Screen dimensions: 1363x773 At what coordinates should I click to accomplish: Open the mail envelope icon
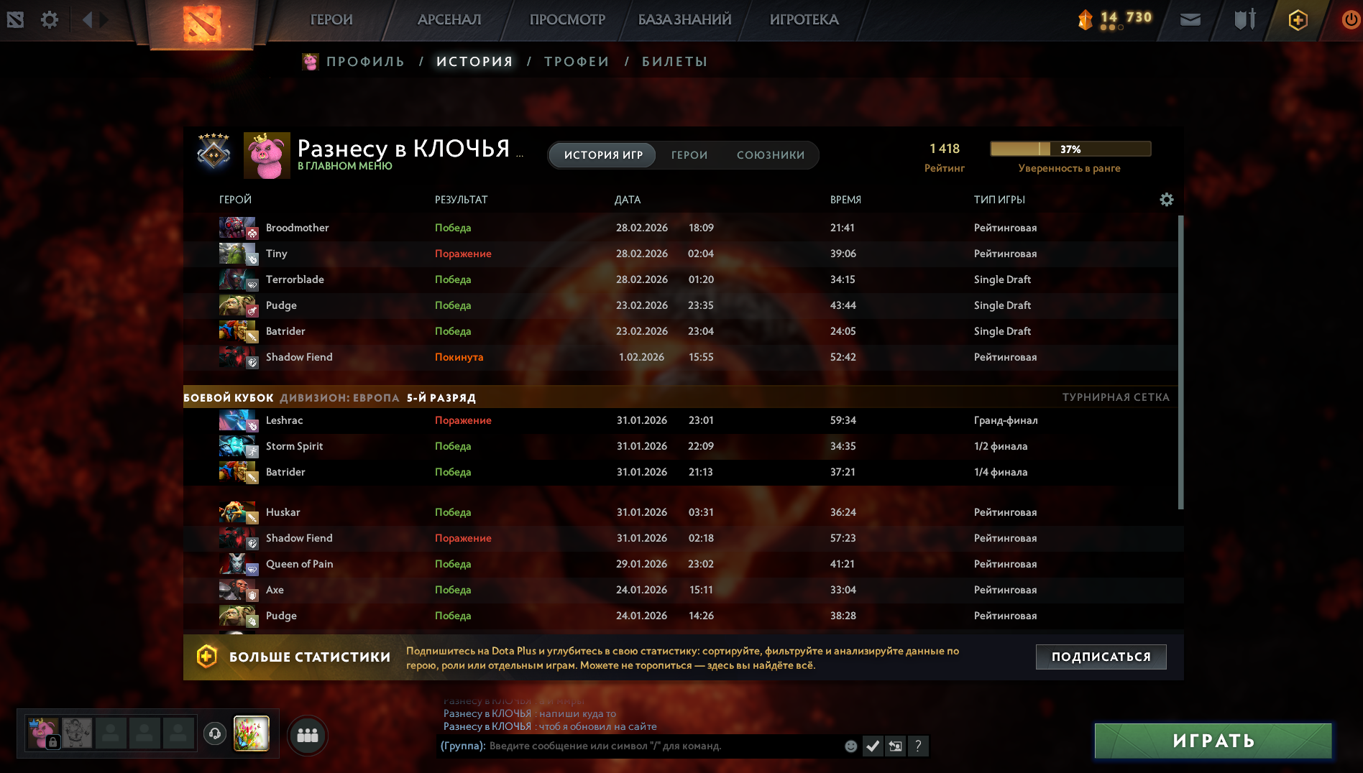1190,19
